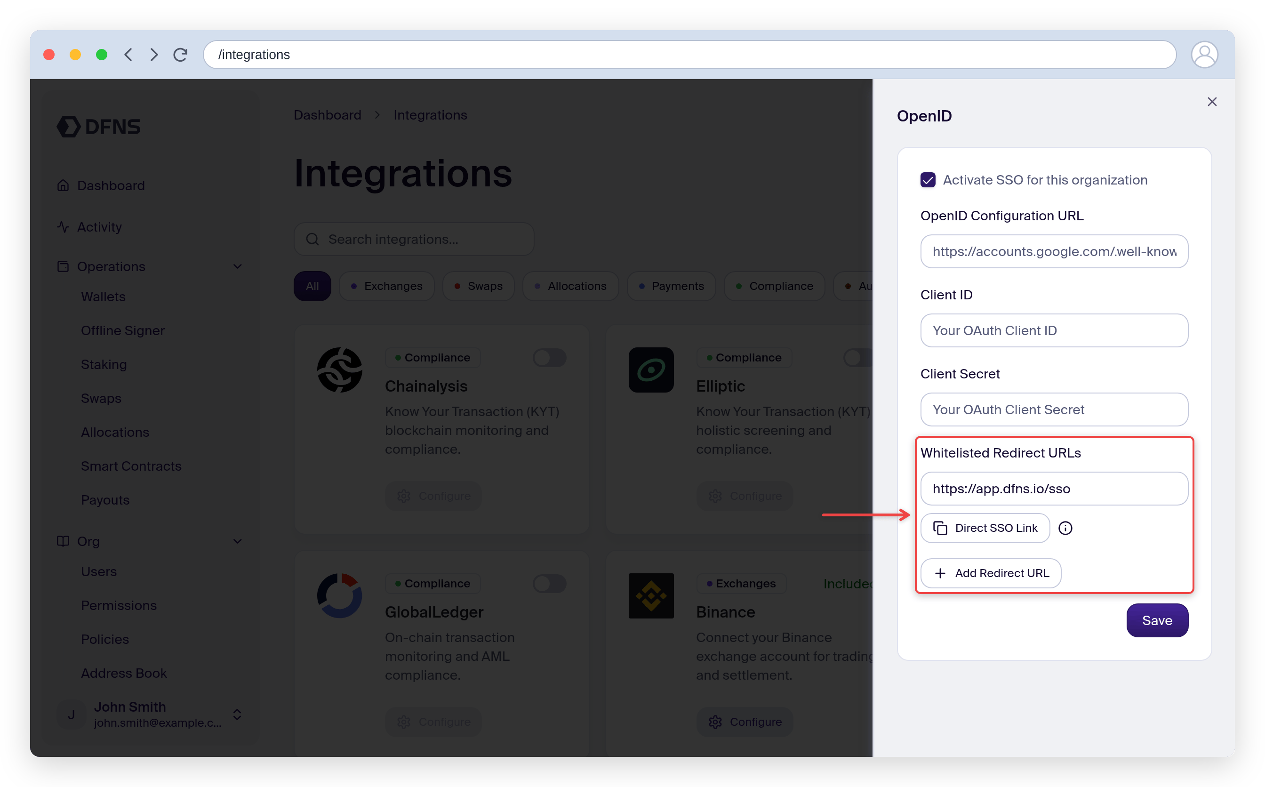Filter by Exchanges
Screen dimensions: 1265x787
pos(387,286)
